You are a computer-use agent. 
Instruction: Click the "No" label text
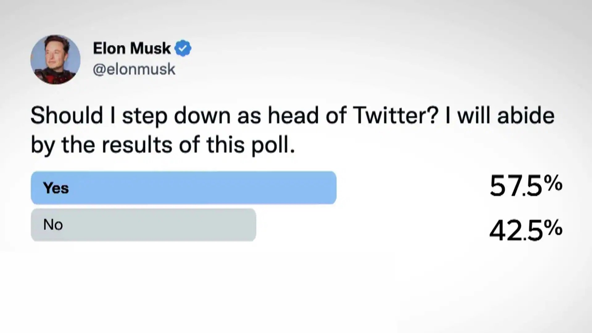coord(53,225)
